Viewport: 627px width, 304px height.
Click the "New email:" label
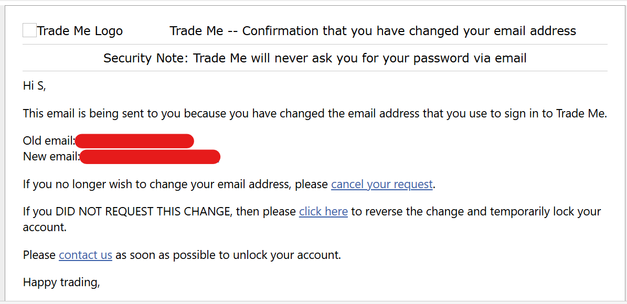51,156
